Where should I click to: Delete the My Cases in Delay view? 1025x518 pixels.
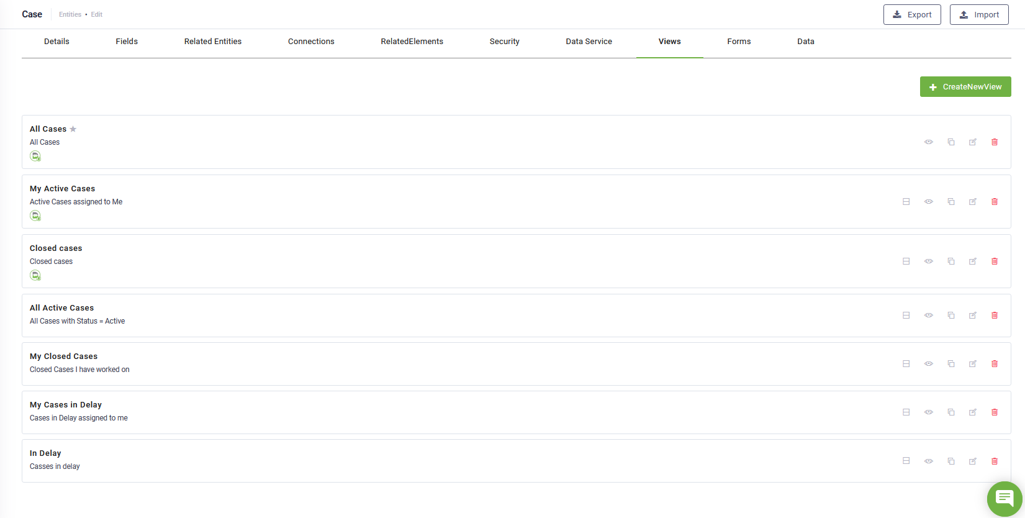coord(995,412)
